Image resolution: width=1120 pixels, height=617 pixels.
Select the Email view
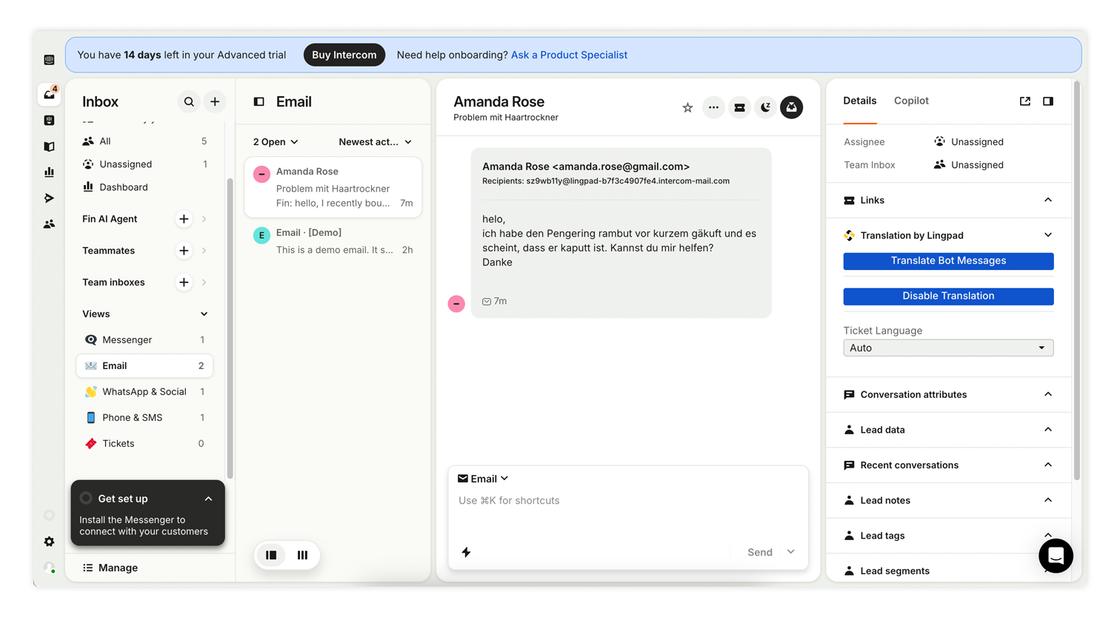pos(145,366)
